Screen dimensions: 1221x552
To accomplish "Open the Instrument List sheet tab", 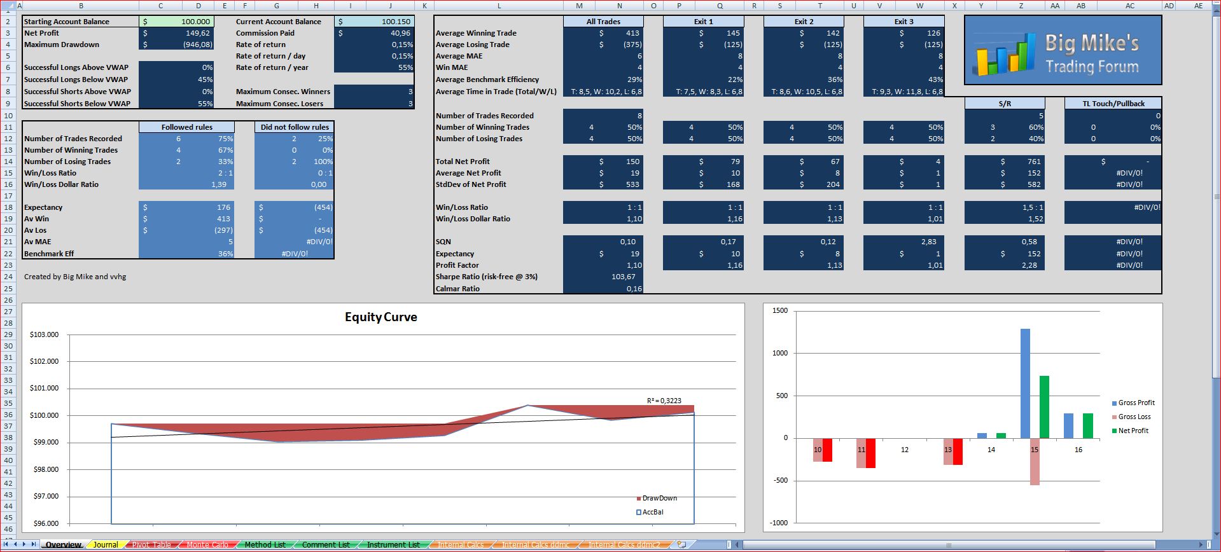I will (393, 545).
